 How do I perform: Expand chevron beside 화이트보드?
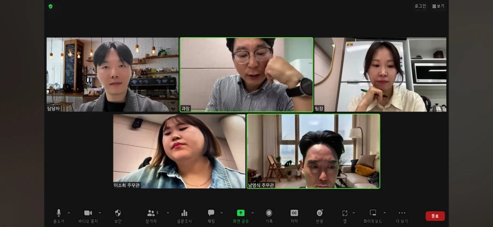(x=385, y=213)
